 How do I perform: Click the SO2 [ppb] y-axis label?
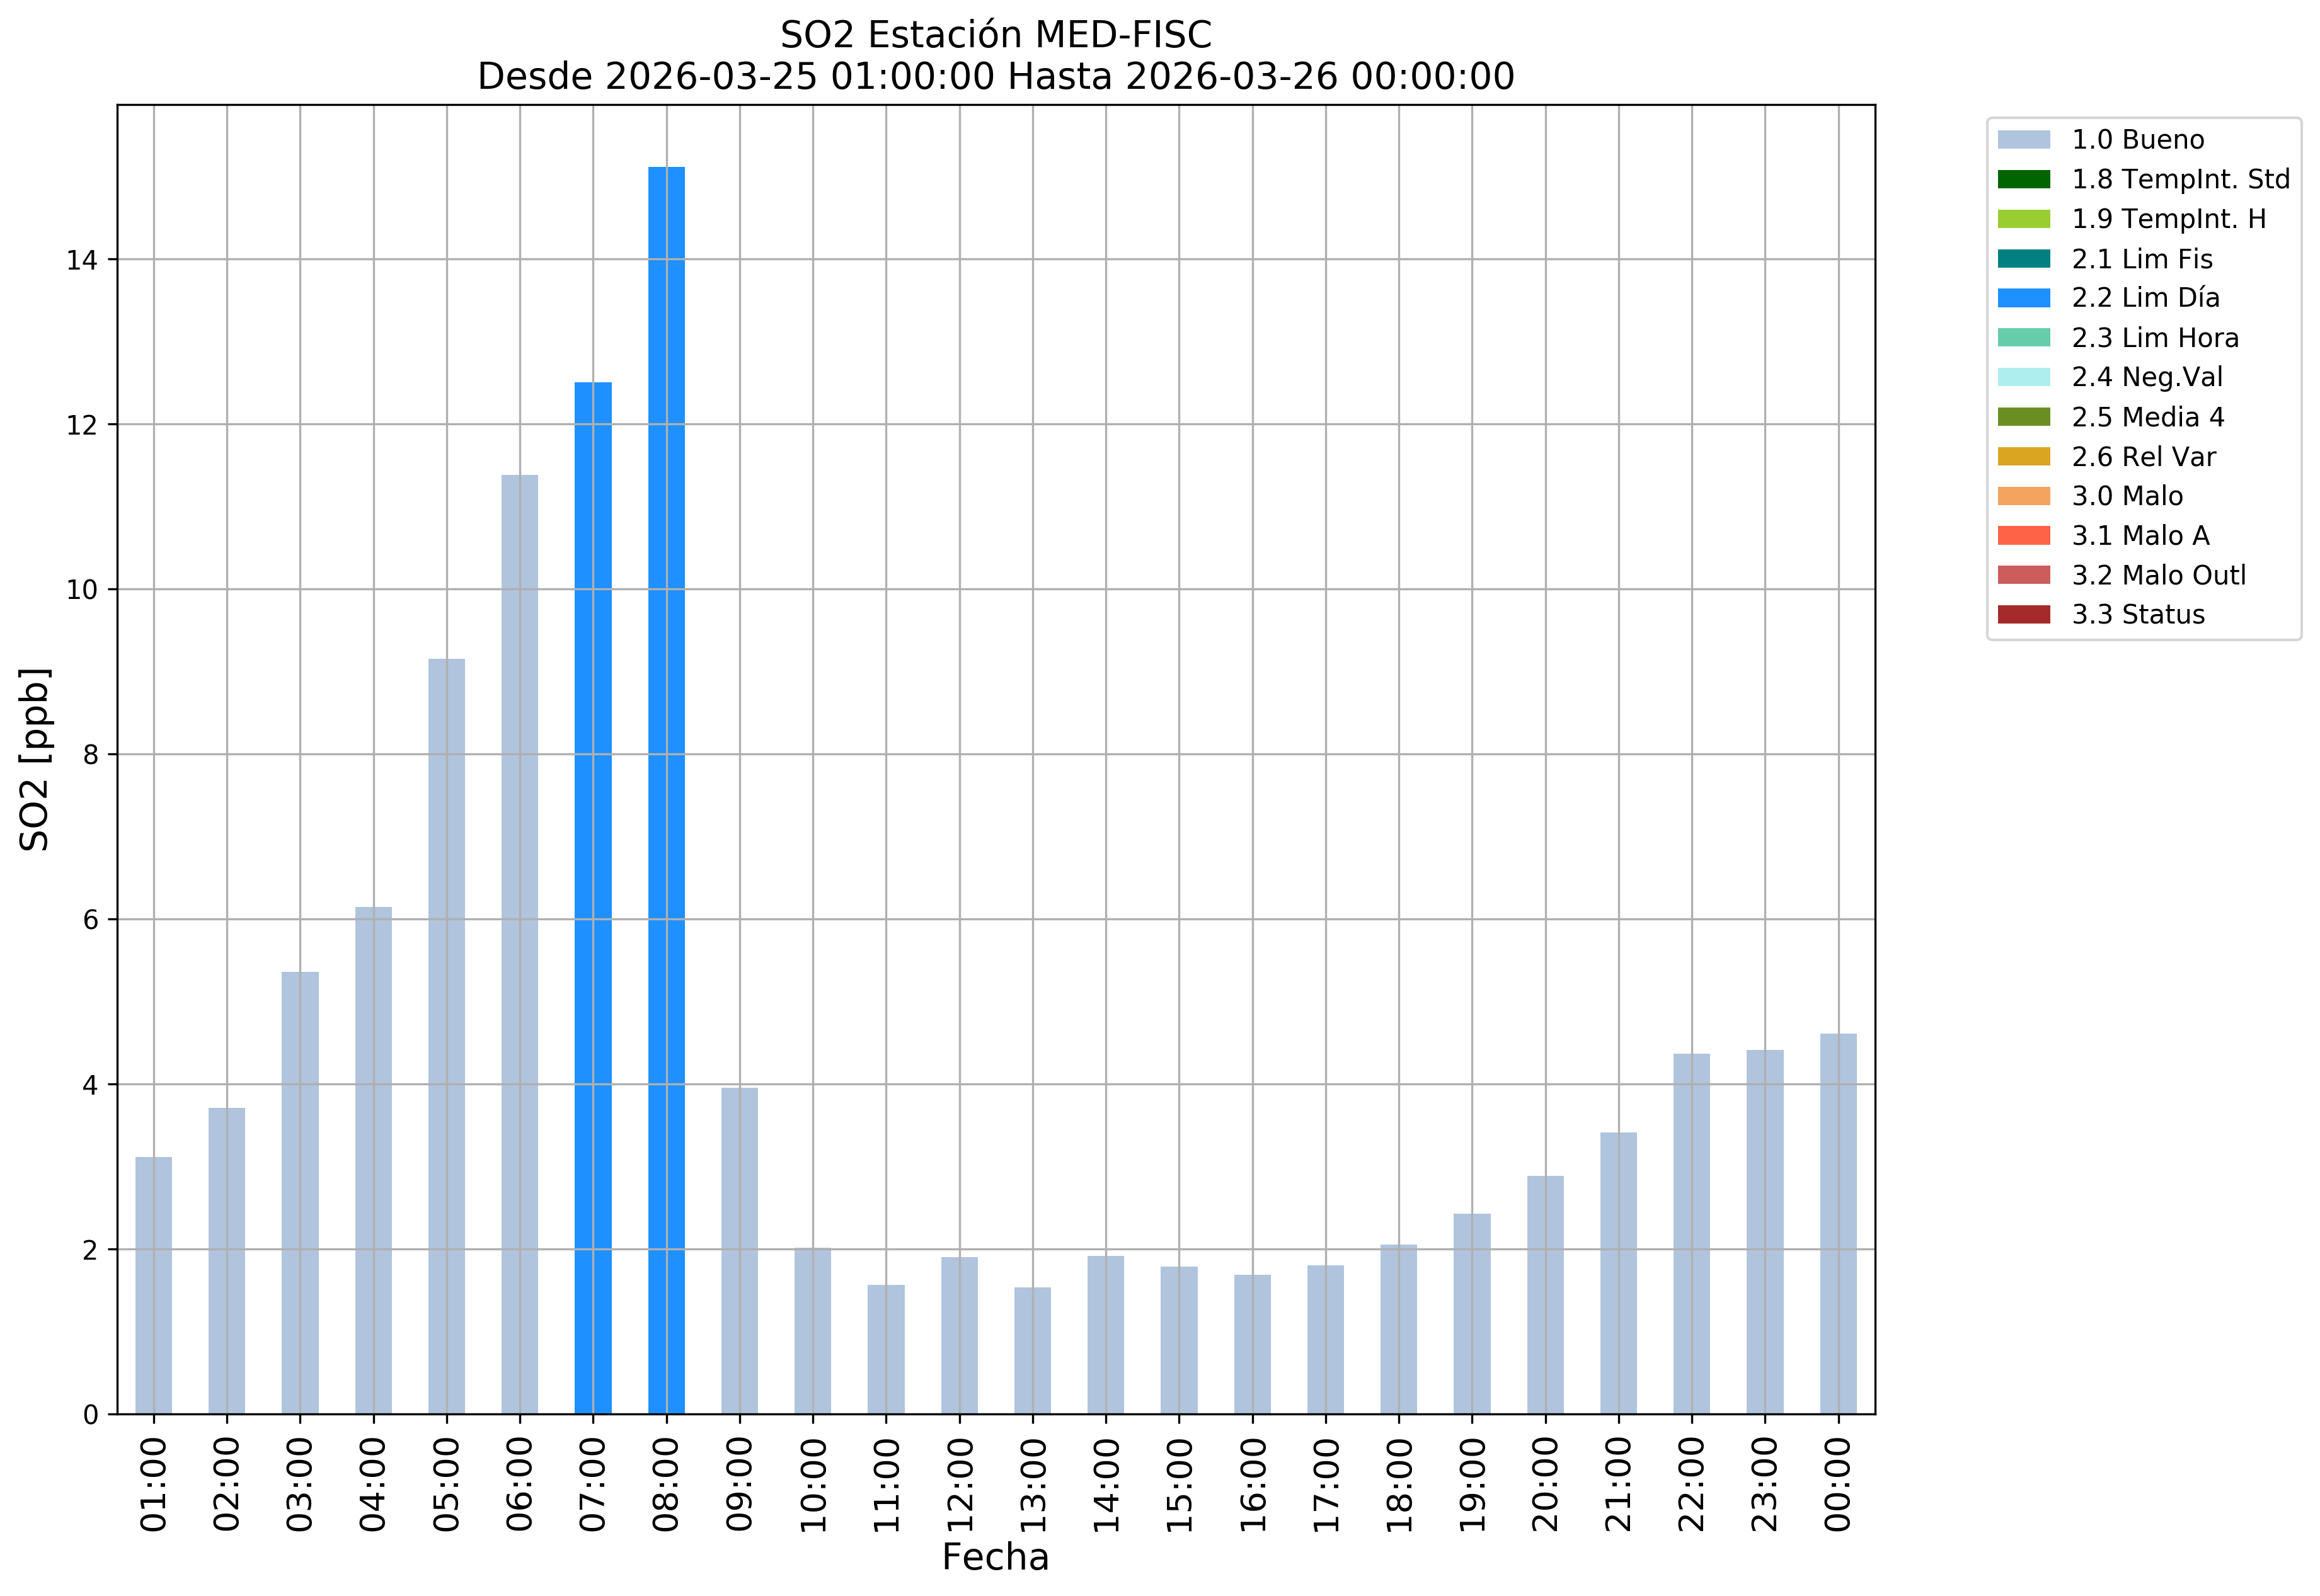[35, 759]
